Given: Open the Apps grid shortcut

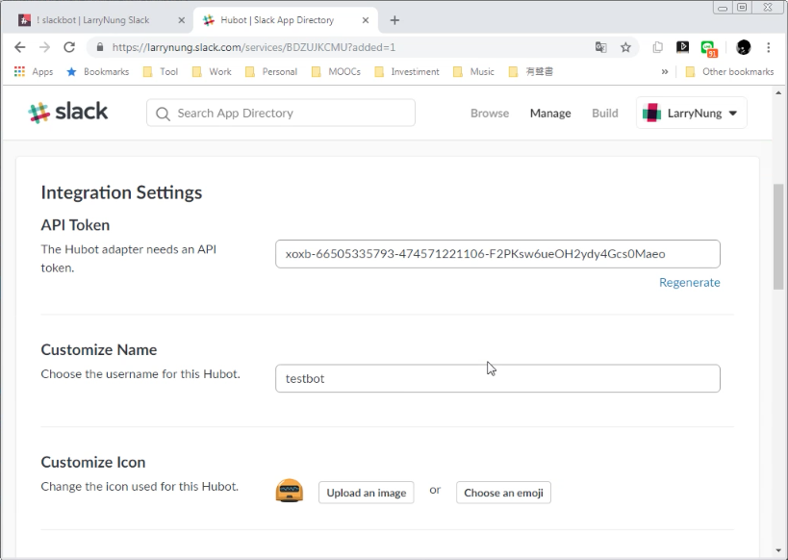Looking at the screenshot, I should tap(34, 71).
